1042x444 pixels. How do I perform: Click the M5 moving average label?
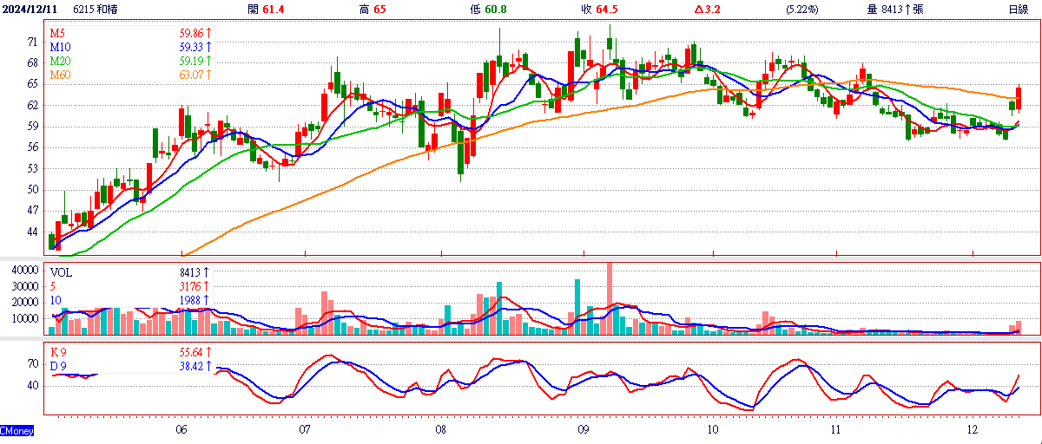[x=57, y=32]
